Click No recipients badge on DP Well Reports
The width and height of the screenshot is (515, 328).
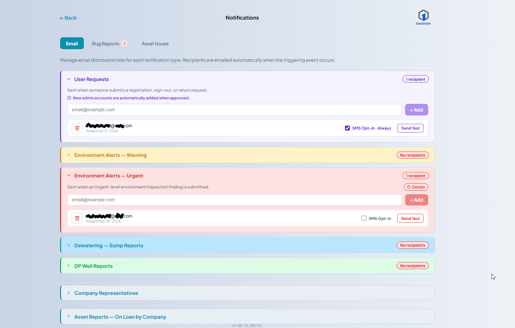413,266
